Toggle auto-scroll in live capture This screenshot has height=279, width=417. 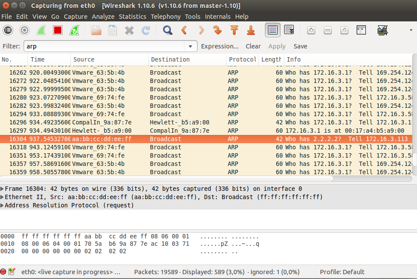coord(289,30)
